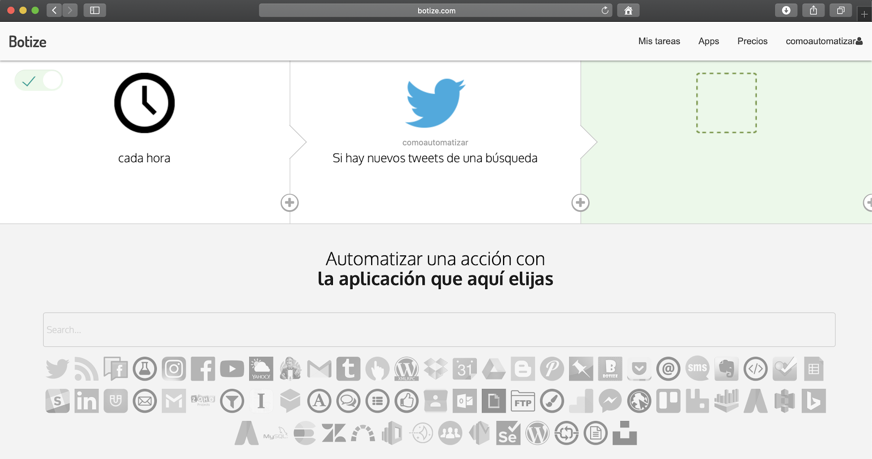Viewport: 872px width, 459px height.
Task: Pick the YouTube app icon
Action: point(232,369)
